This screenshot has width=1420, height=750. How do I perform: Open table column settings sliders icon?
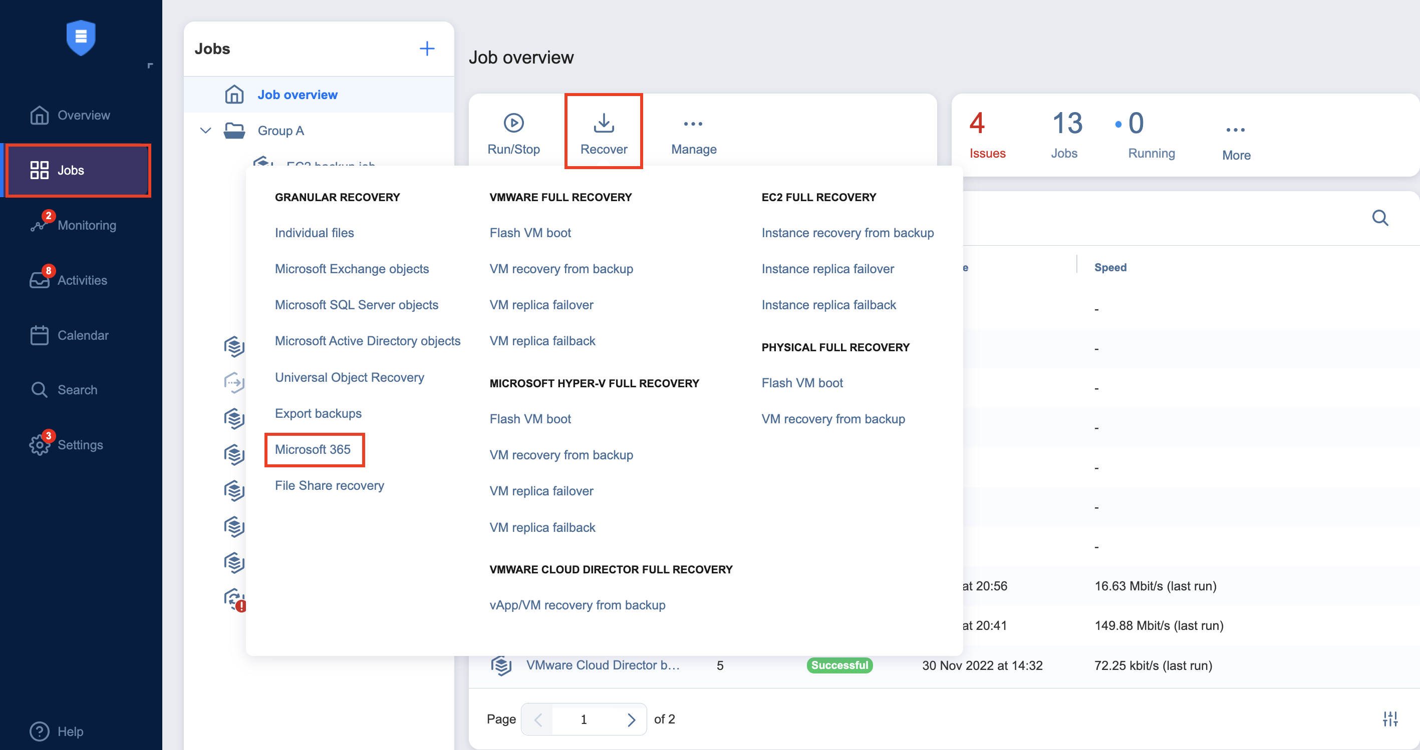click(1389, 718)
